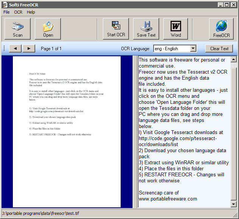239x219 pixels.
Task: Maximize the Softi FreeOCR window
Action: (227, 5)
